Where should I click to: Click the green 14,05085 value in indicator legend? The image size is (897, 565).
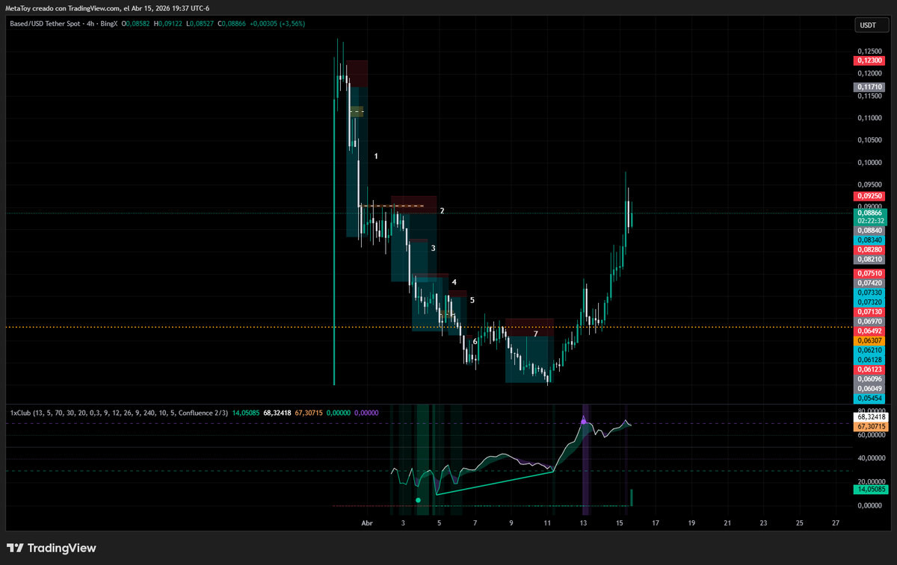(245, 412)
